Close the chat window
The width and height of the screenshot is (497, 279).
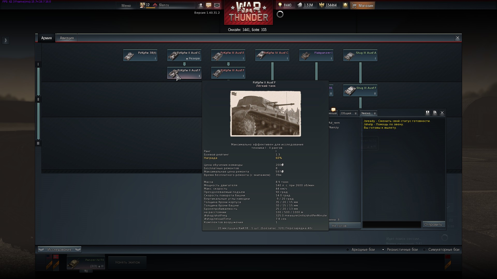point(442,113)
